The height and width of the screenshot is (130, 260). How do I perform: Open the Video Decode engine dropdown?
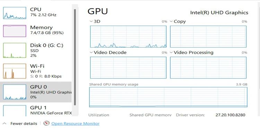click(91, 52)
